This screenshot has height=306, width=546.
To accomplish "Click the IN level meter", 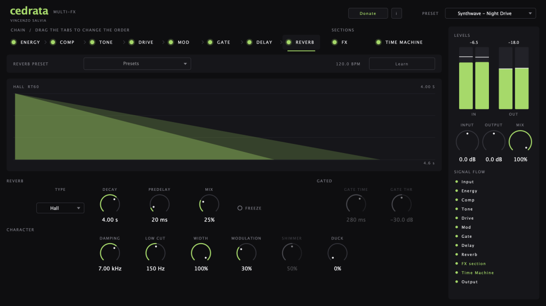I will coord(474,78).
